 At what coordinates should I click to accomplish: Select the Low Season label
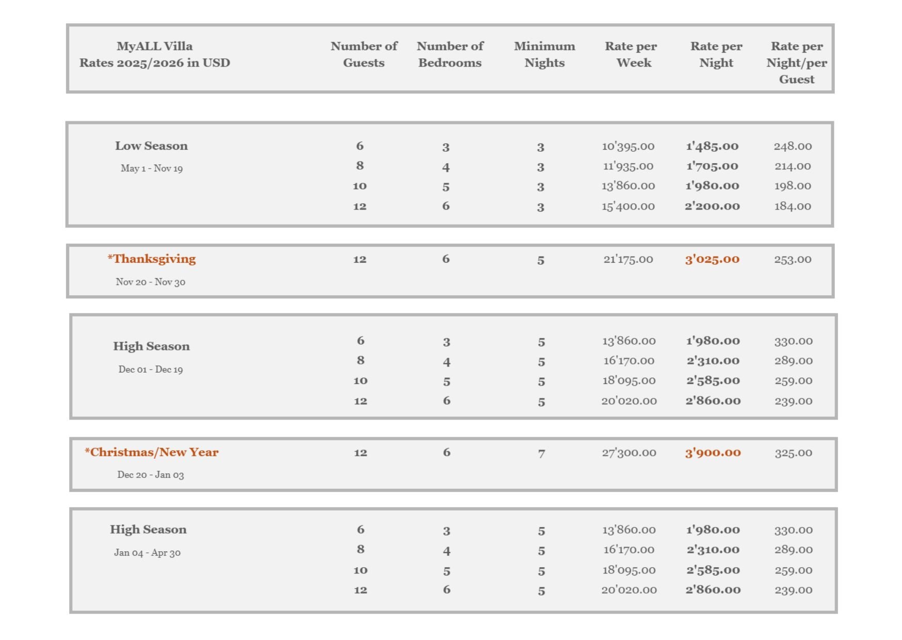151,146
